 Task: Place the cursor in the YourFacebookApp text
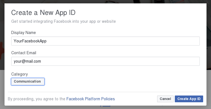(x=30, y=41)
